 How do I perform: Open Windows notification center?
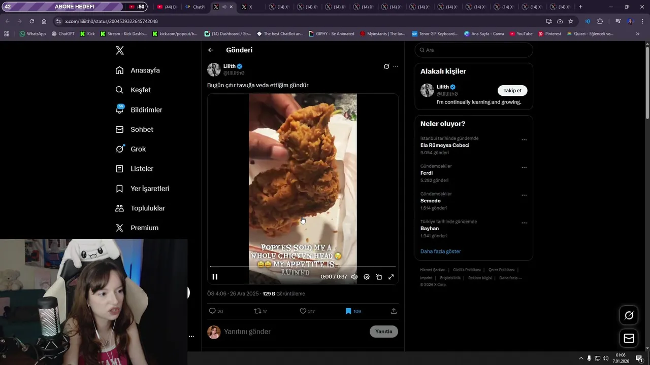[639, 358]
